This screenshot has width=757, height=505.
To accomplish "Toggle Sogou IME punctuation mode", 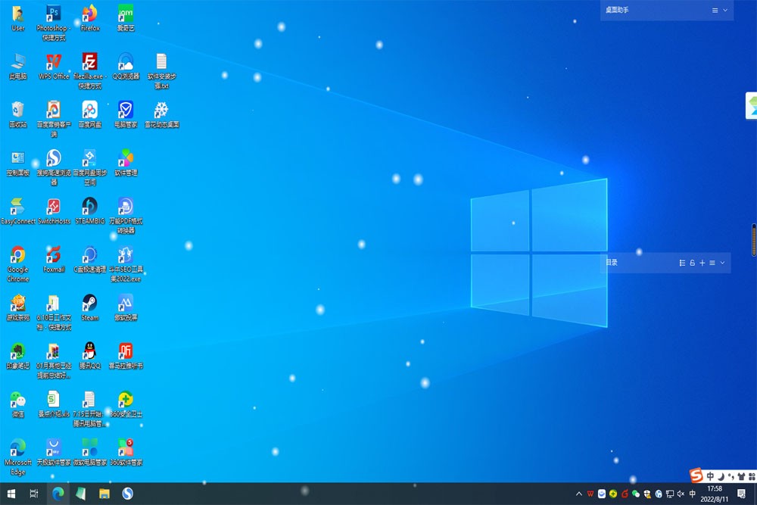I will tap(731, 476).
